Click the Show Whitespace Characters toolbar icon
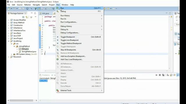This screenshot has width=186, height=104. point(49,9)
